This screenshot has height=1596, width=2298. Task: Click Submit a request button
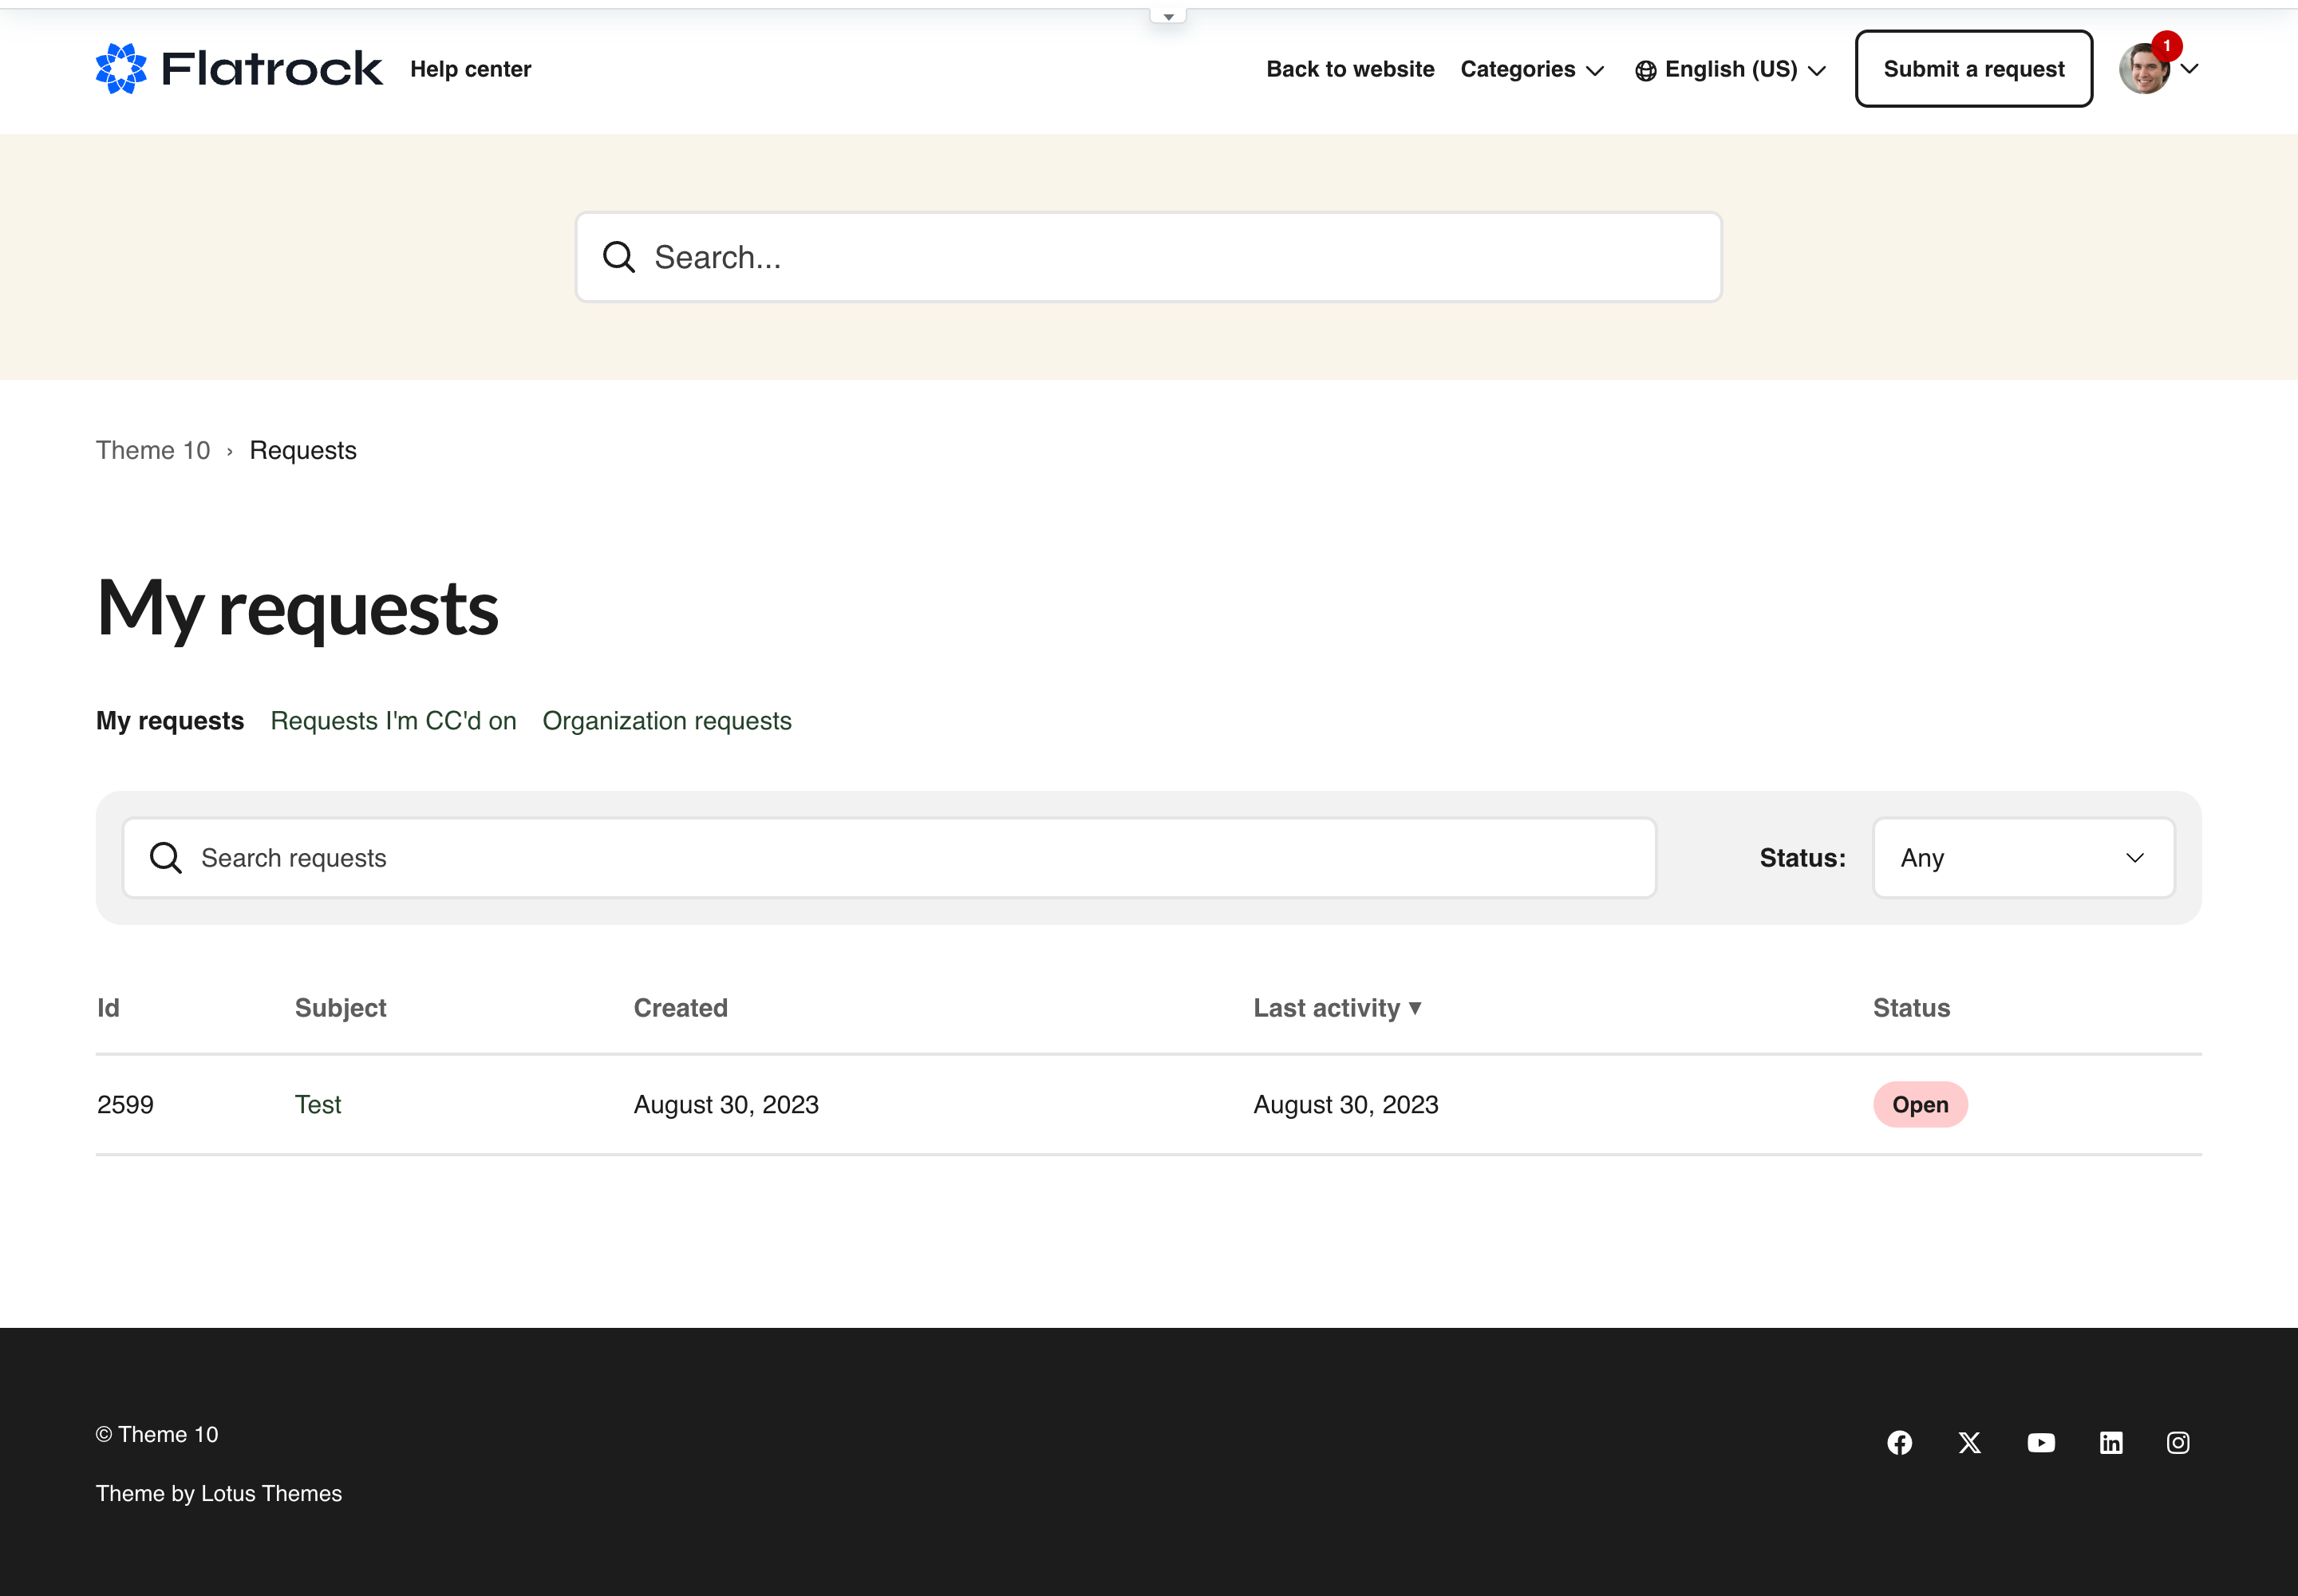(1973, 69)
